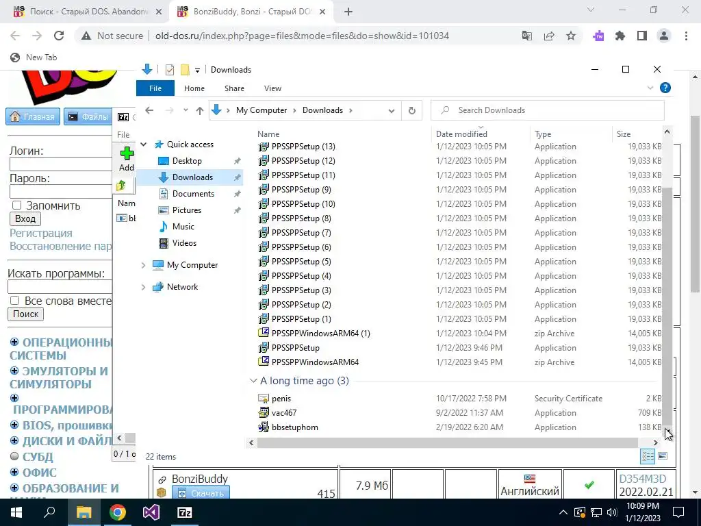701x526 pixels.
Task: Open Chrome three-dot menu
Action: coord(686,36)
